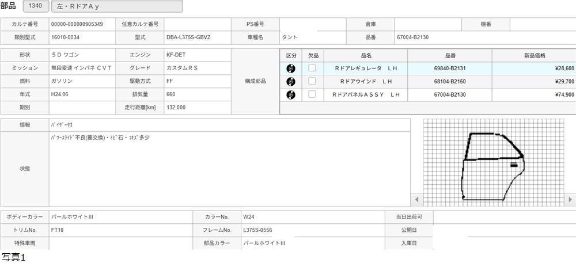Screen dimensions: 576x267
Task: Click the 情報 field showing バイザー付
Action: [229, 125]
